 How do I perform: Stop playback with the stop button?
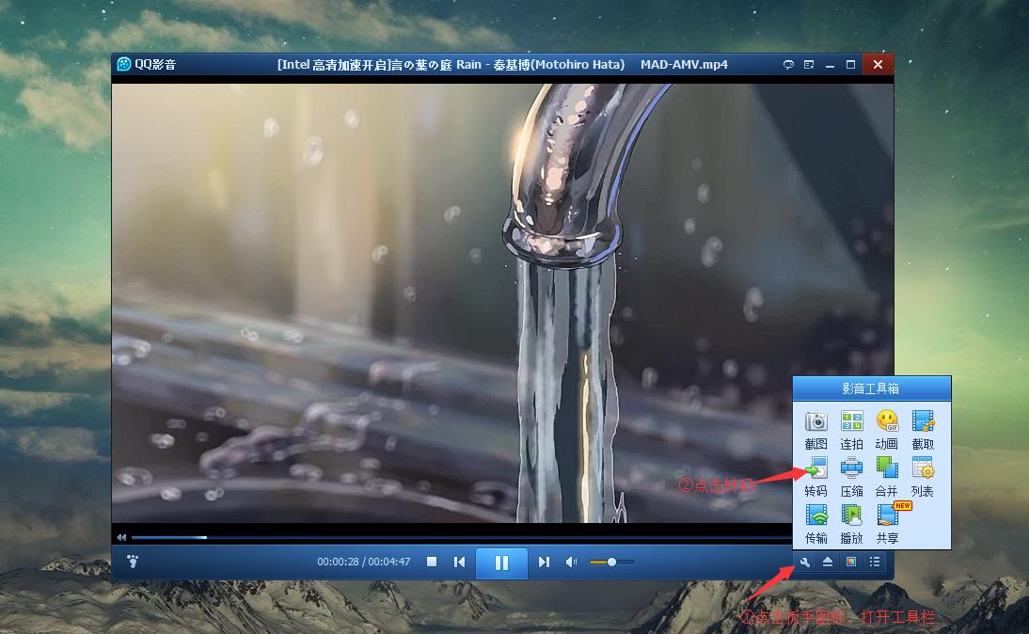430,562
